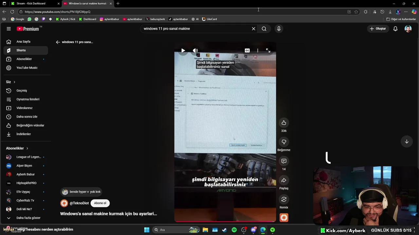419x235 pixels.
Task: Expand Daha fazla göster subscriptions list
Action: coord(26,218)
